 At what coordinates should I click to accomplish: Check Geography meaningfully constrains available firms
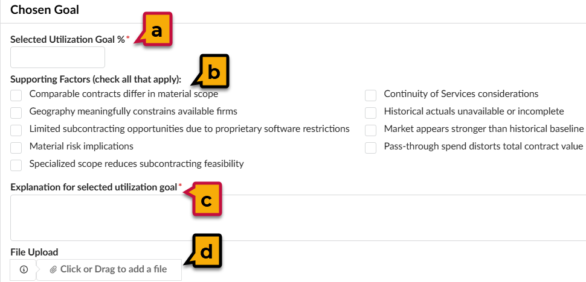click(16, 113)
